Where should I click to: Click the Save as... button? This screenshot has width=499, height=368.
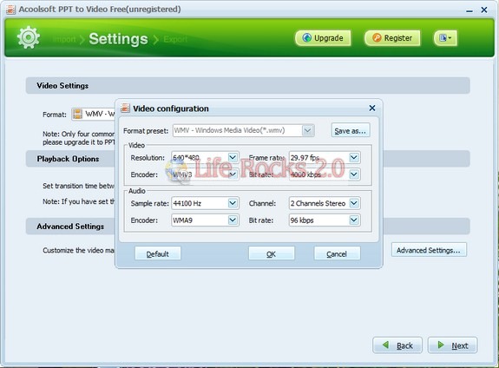click(x=351, y=130)
